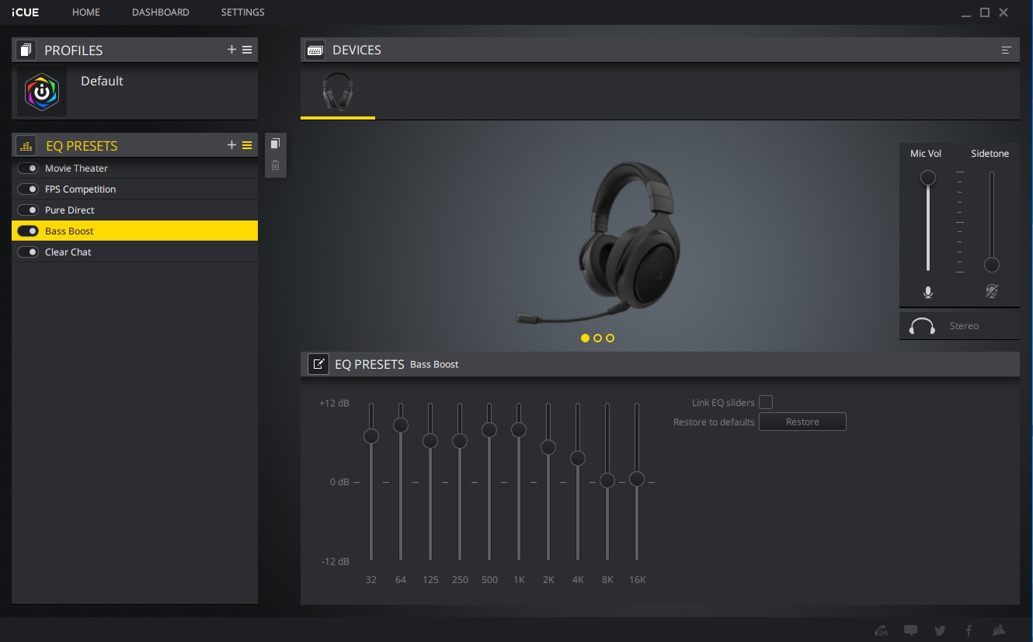Open the EQ Presets list menu

click(x=247, y=145)
